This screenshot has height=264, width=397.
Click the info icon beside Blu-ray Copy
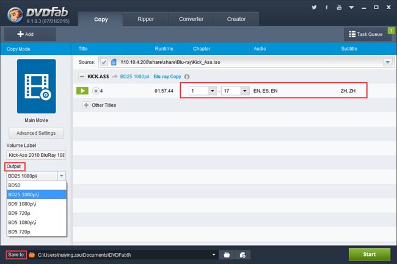click(x=187, y=77)
